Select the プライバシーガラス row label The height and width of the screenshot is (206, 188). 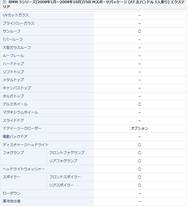[x=18, y=23]
